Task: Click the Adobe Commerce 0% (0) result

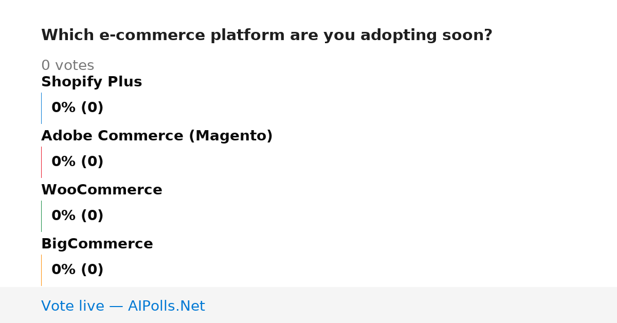Action: coord(78,162)
